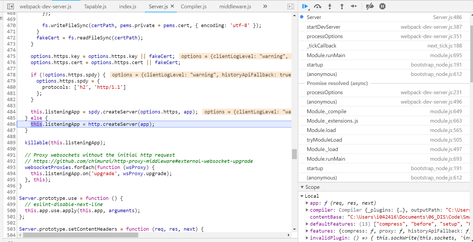Deactivate breakpoints toggle
Viewport: 473px width, 242px height.
pos(370,6)
